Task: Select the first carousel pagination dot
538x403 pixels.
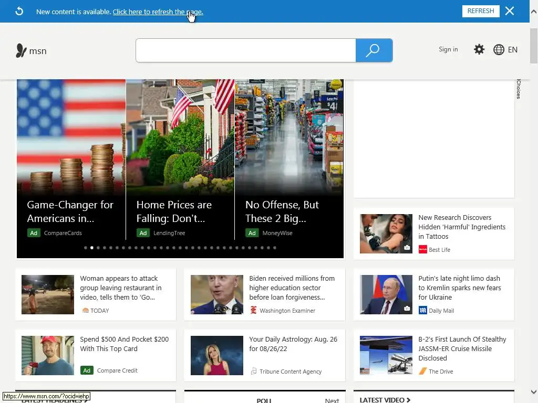Action: click(x=86, y=248)
